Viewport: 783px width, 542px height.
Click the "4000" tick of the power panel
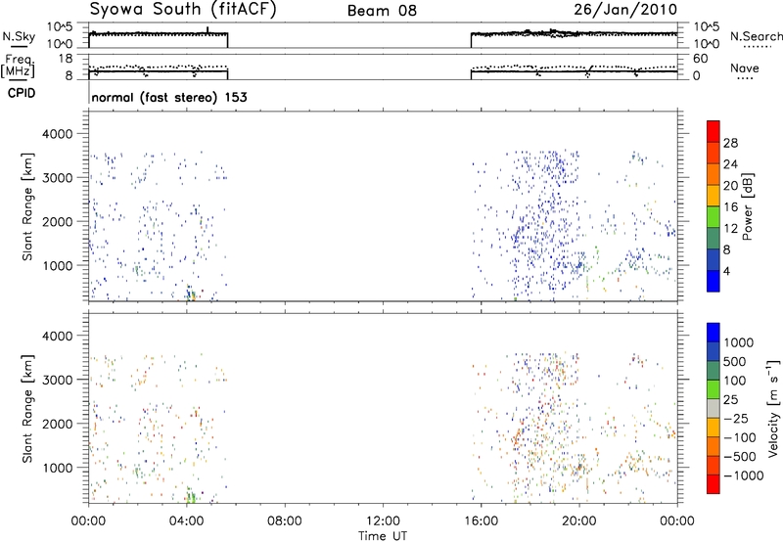point(58,134)
